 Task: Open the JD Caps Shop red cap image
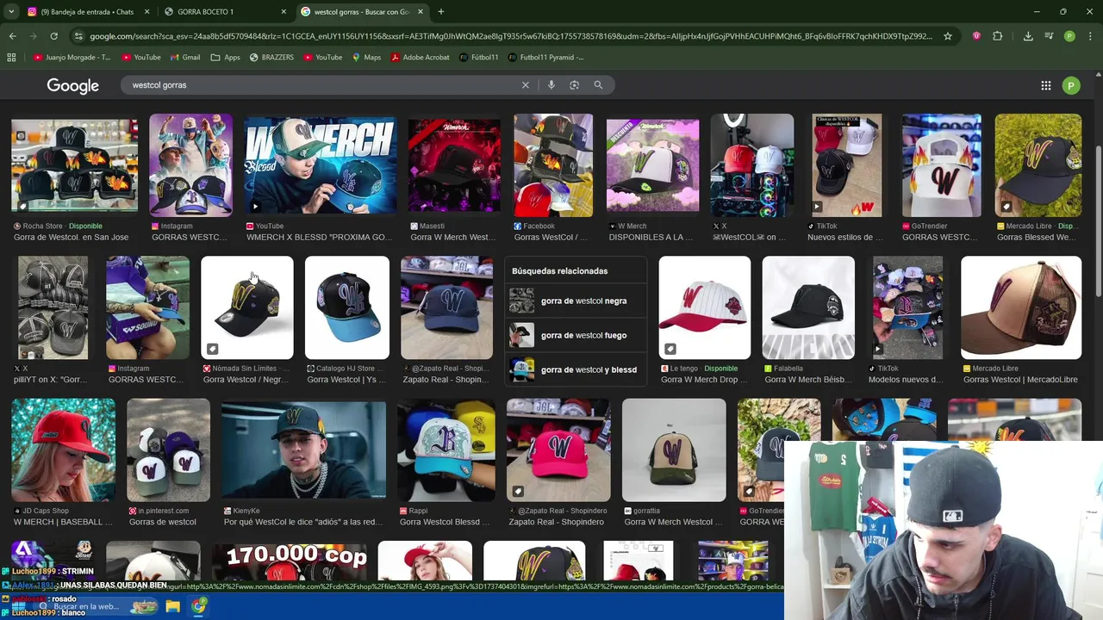tap(63, 449)
